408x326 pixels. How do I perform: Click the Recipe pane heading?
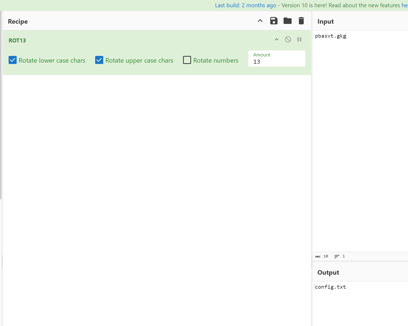tap(18, 22)
